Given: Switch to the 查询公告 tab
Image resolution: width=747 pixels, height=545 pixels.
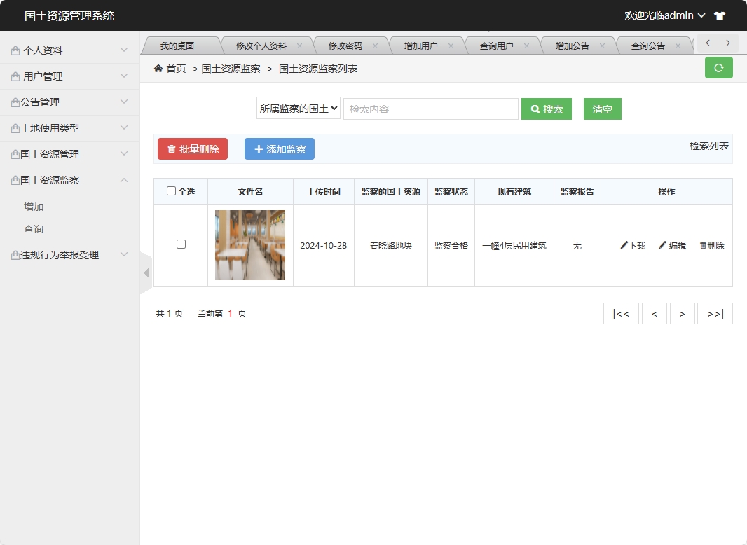Looking at the screenshot, I should pos(648,44).
